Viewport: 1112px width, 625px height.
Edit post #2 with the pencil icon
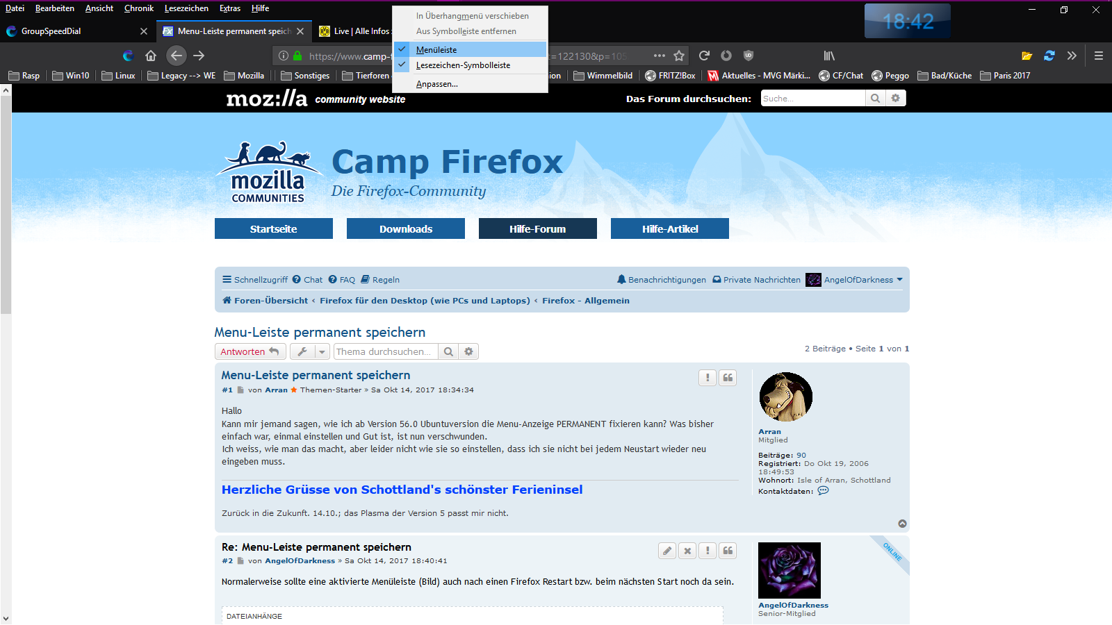[667, 551]
